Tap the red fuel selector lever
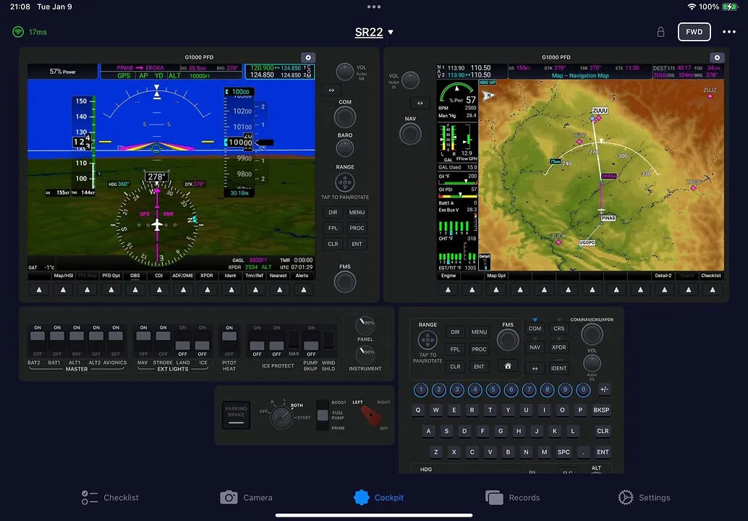 point(370,415)
